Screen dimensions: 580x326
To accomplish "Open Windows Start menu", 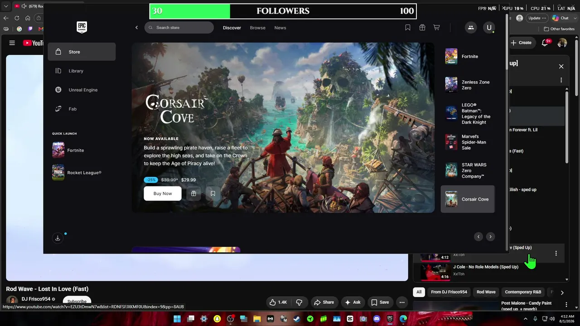I will pyautogui.click(x=177, y=319).
